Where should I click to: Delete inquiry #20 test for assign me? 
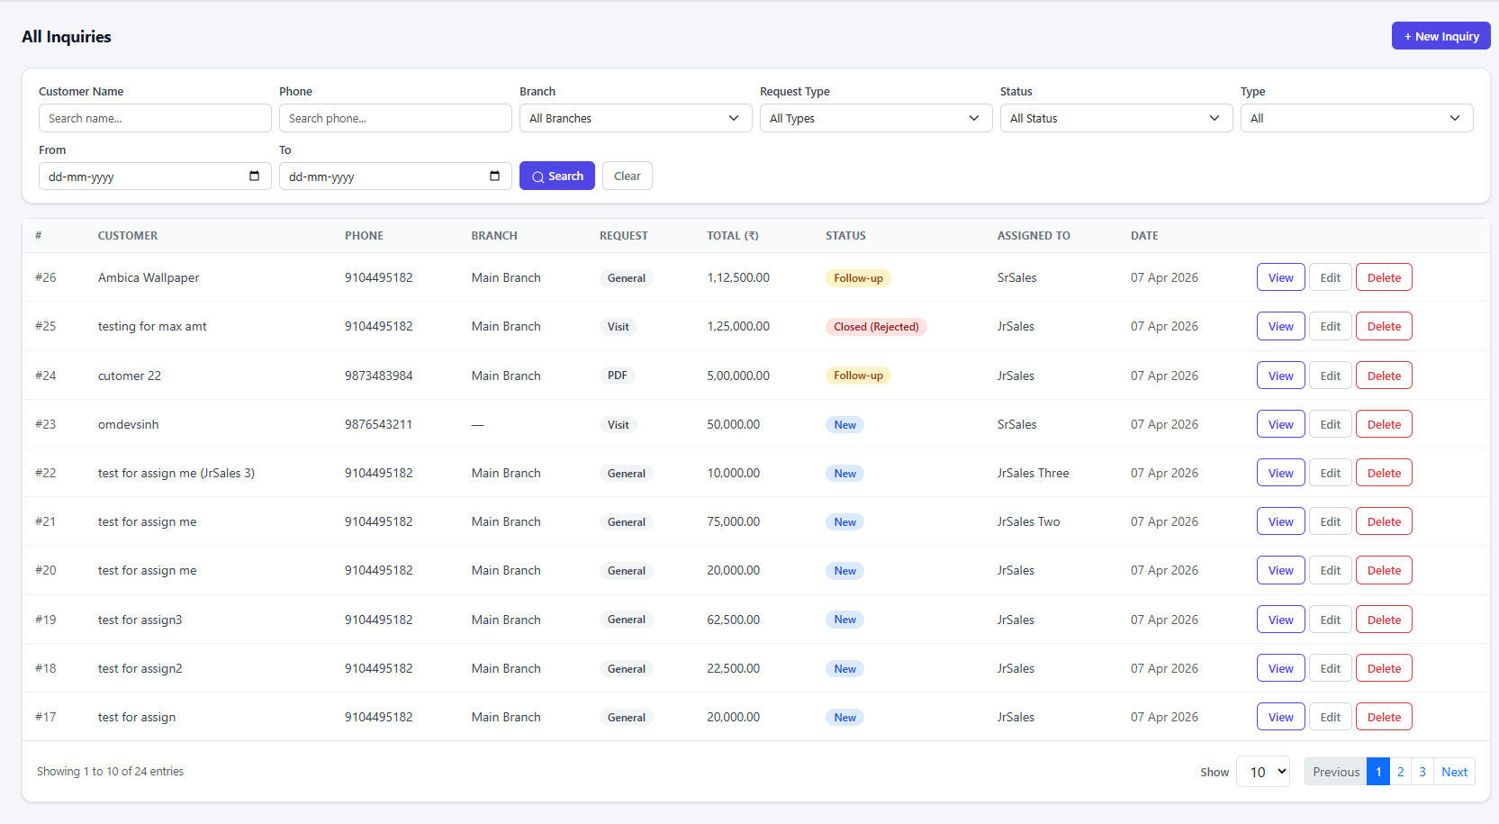pyautogui.click(x=1384, y=570)
